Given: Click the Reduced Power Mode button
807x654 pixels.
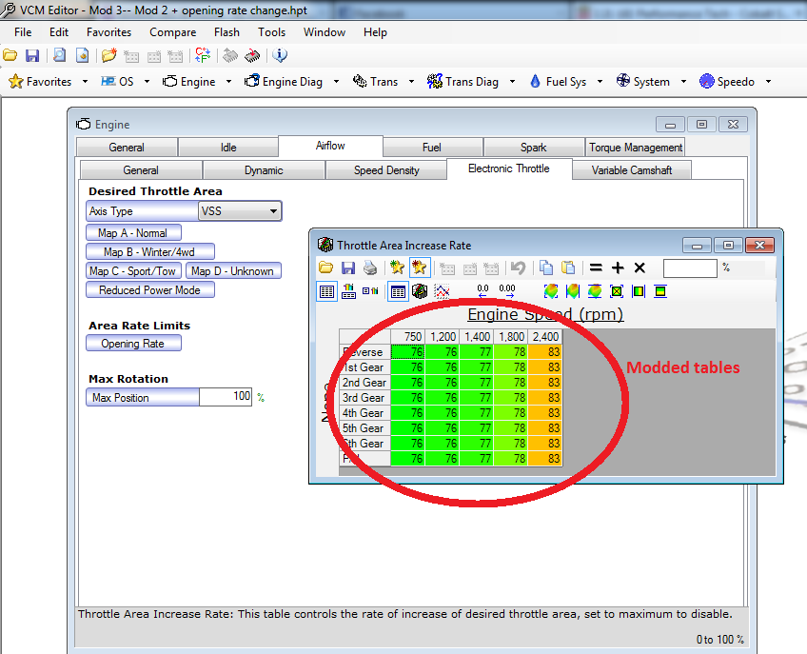Looking at the screenshot, I should (149, 290).
